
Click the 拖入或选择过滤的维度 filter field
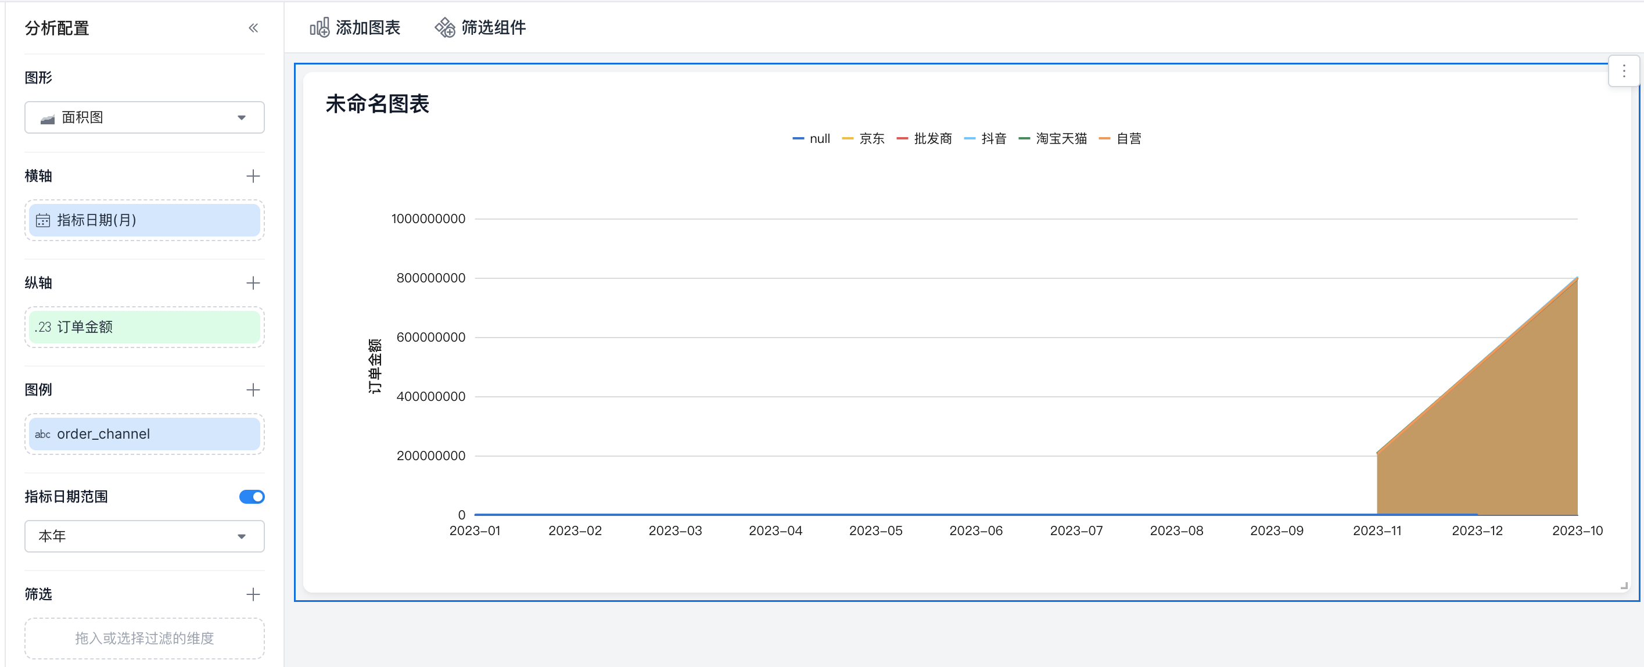144,639
